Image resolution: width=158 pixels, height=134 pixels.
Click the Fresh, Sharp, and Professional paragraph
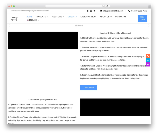click(x=114, y=77)
